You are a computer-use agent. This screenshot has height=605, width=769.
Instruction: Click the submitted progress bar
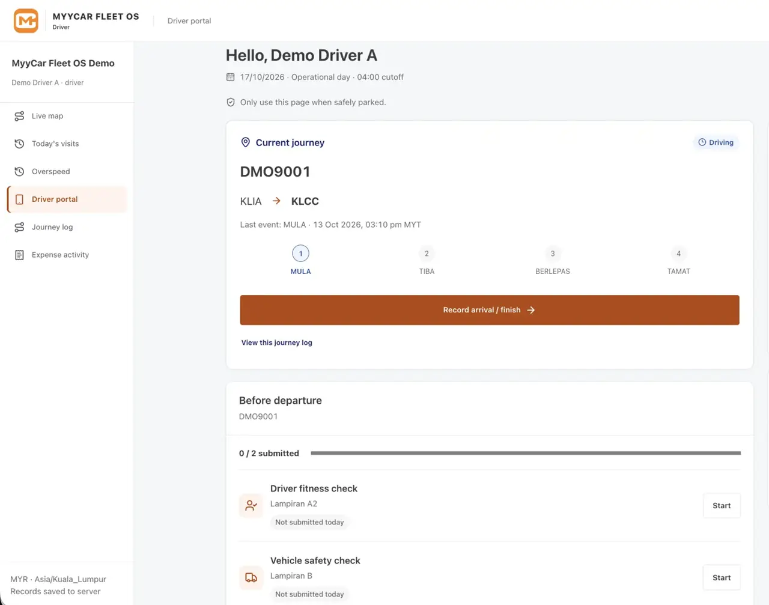(526, 453)
